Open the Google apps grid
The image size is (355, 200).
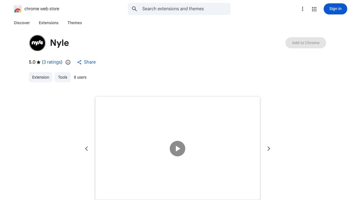pos(314,9)
